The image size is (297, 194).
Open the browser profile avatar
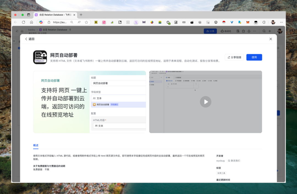pos(273,22)
